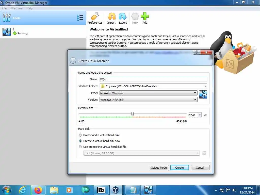Increase memory with the spinner up arrow

[200, 114]
